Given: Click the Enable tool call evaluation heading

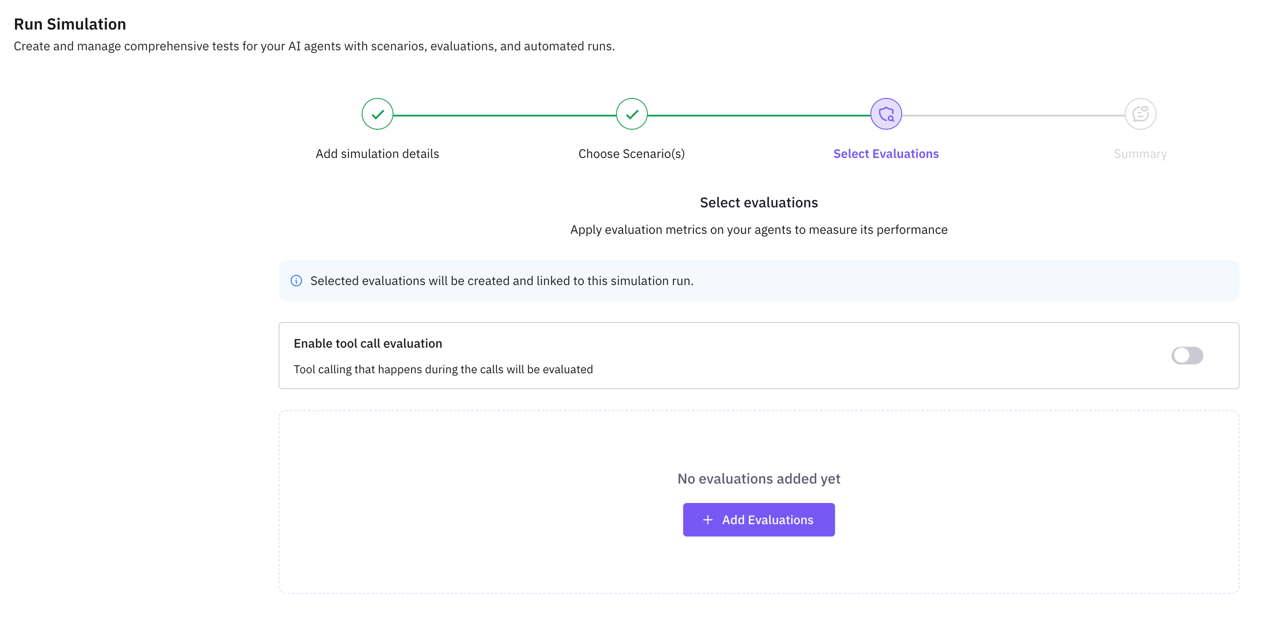Looking at the screenshot, I should click(367, 343).
